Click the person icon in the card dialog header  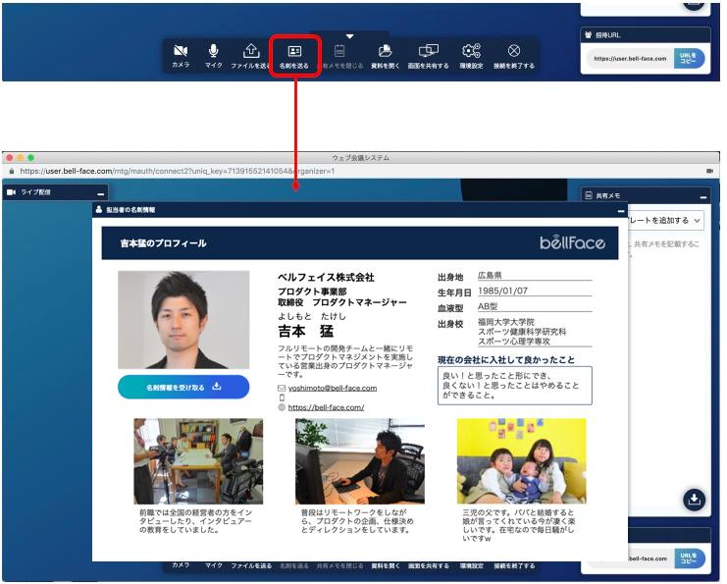(99, 210)
